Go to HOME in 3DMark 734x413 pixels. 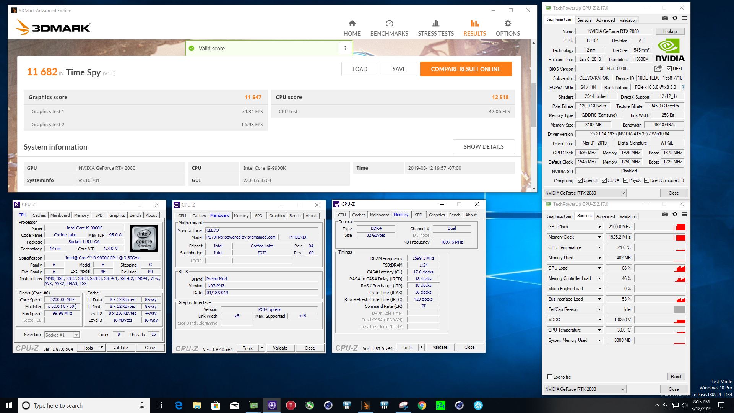tap(352, 28)
